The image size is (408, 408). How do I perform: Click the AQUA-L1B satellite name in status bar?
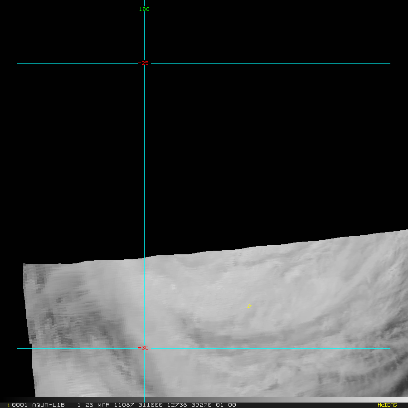pyautogui.click(x=48, y=405)
